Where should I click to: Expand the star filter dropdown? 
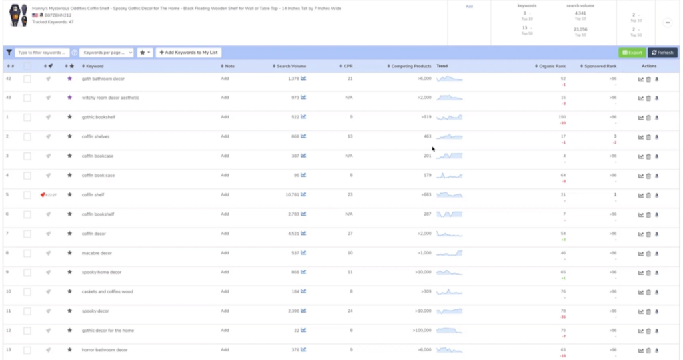[145, 52]
